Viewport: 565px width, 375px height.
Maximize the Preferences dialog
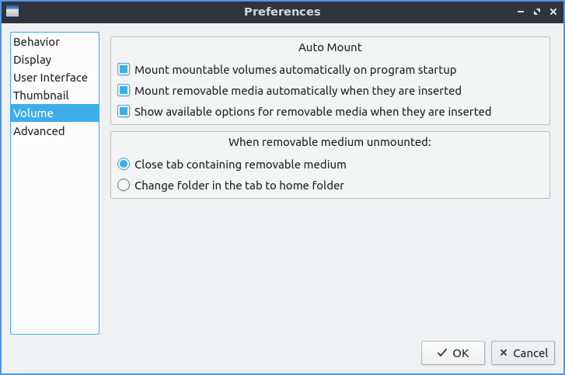[537, 12]
